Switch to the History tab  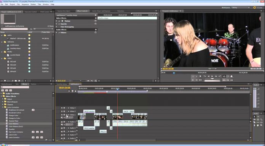click(33, 84)
